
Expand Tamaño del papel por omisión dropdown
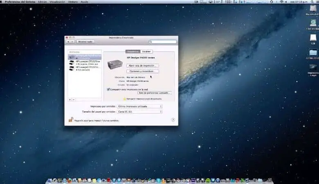point(139,111)
